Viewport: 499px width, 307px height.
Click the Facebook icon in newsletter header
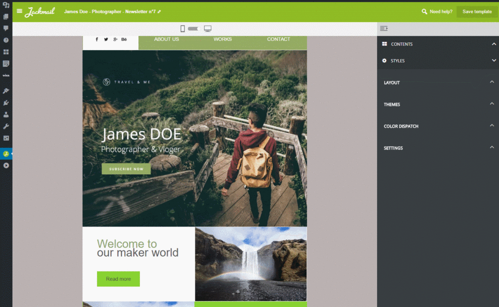tap(97, 39)
